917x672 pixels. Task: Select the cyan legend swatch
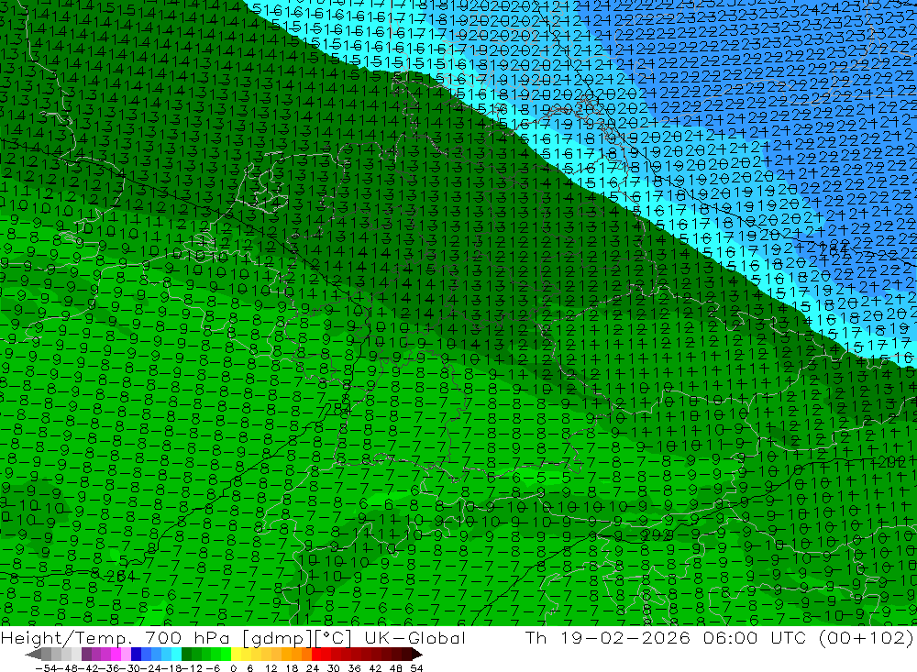(x=176, y=654)
